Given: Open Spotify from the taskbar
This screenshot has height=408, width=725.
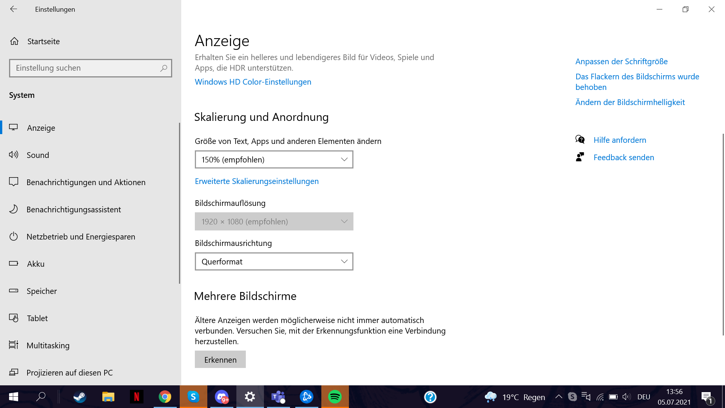Looking at the screenshot, I should (335, 397).
